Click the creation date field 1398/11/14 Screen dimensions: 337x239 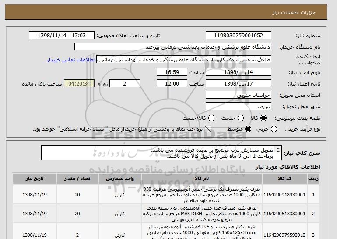pyautogui.click(x=239, y=72)
